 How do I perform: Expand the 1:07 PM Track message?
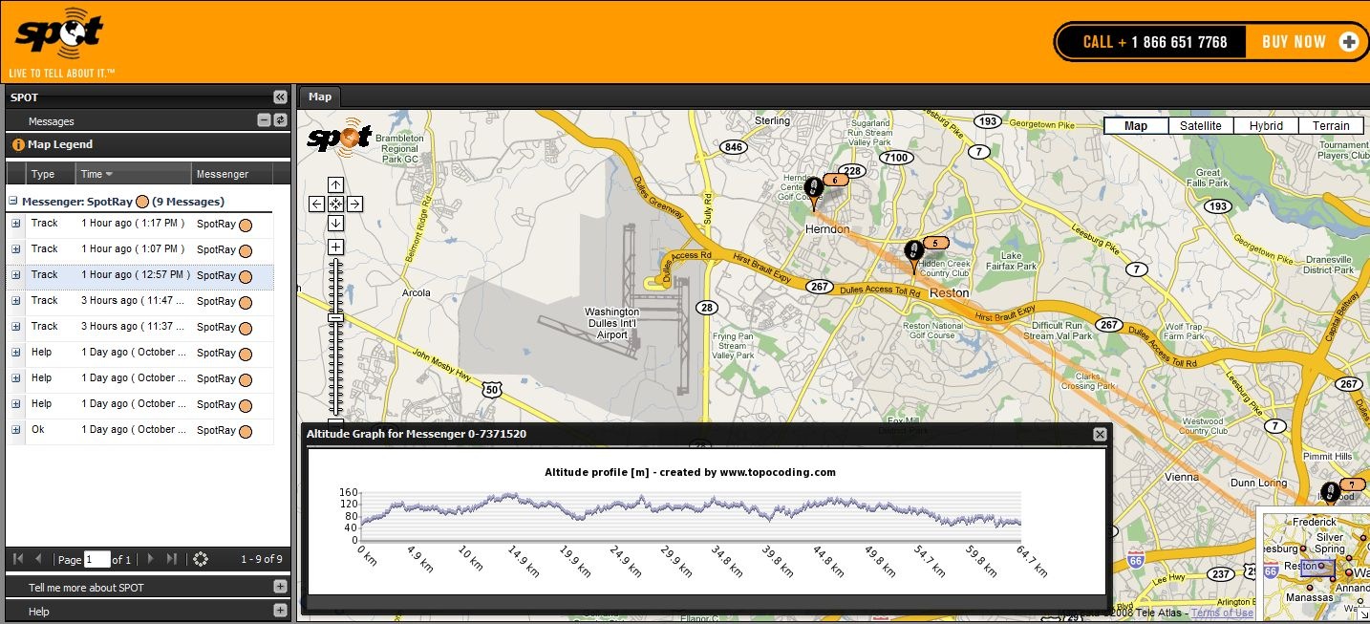(15, 248)
